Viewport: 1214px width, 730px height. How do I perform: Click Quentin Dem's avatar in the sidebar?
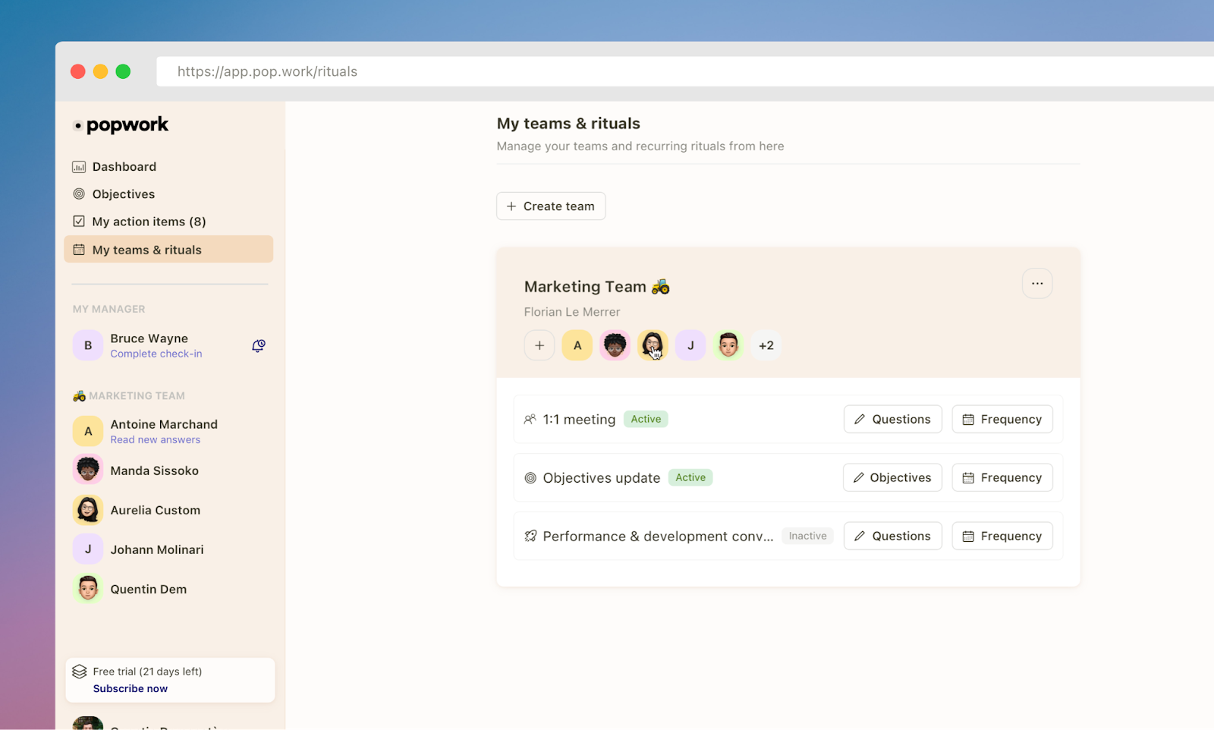click(87, 588)
